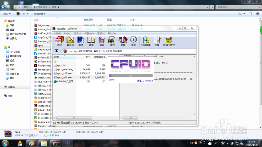
Task: Click the Explorer back navigation arrow
Action: point(3,7)
